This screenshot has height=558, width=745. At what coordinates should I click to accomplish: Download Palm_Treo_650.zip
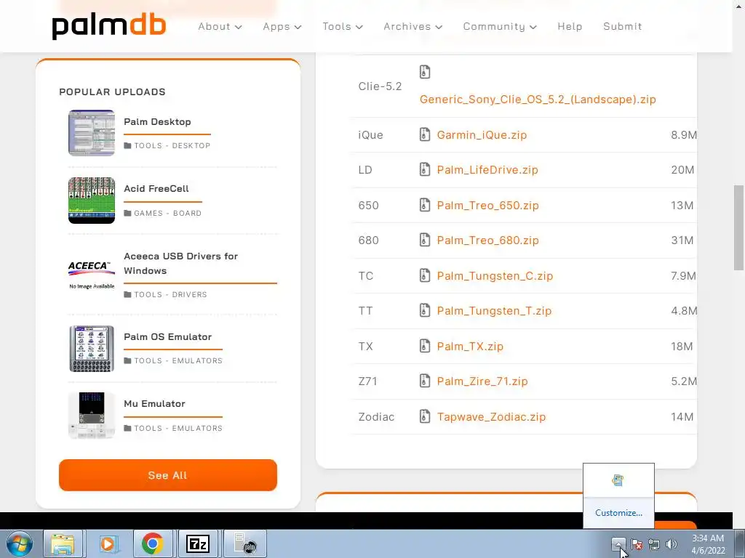click(488, 205)
